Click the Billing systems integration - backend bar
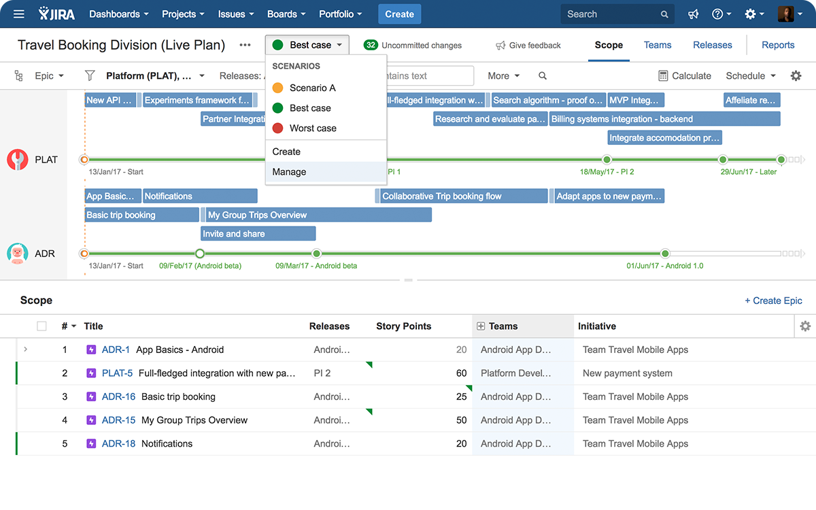The height and width of the screenshot is (510, 816). (x=665, y=119)
